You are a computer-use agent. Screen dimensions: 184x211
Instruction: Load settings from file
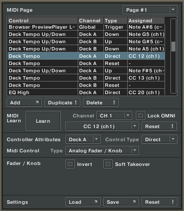[x=83, y=202]
